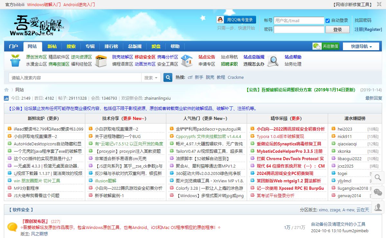386x238 pixels.
Task: Click the 登录 button
Action: point(337,30)
